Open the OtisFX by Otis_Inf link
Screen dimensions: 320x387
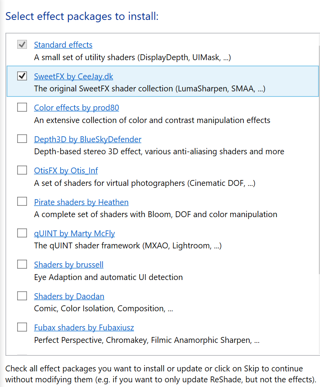(x=66, y=171)
